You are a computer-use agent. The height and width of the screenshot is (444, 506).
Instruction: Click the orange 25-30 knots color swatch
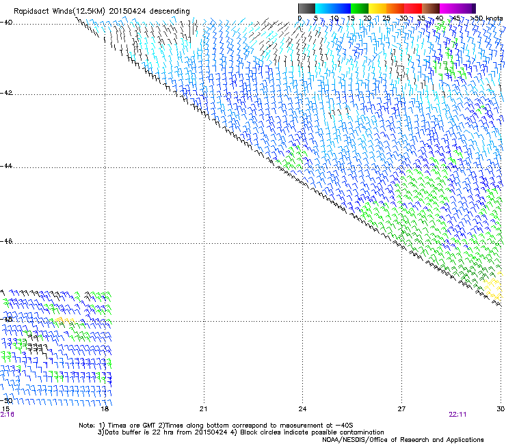tap(395, 8)
